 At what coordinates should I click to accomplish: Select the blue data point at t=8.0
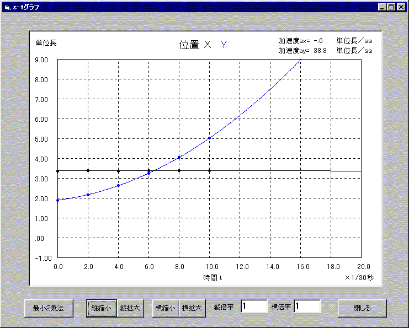tap(179, 158)
